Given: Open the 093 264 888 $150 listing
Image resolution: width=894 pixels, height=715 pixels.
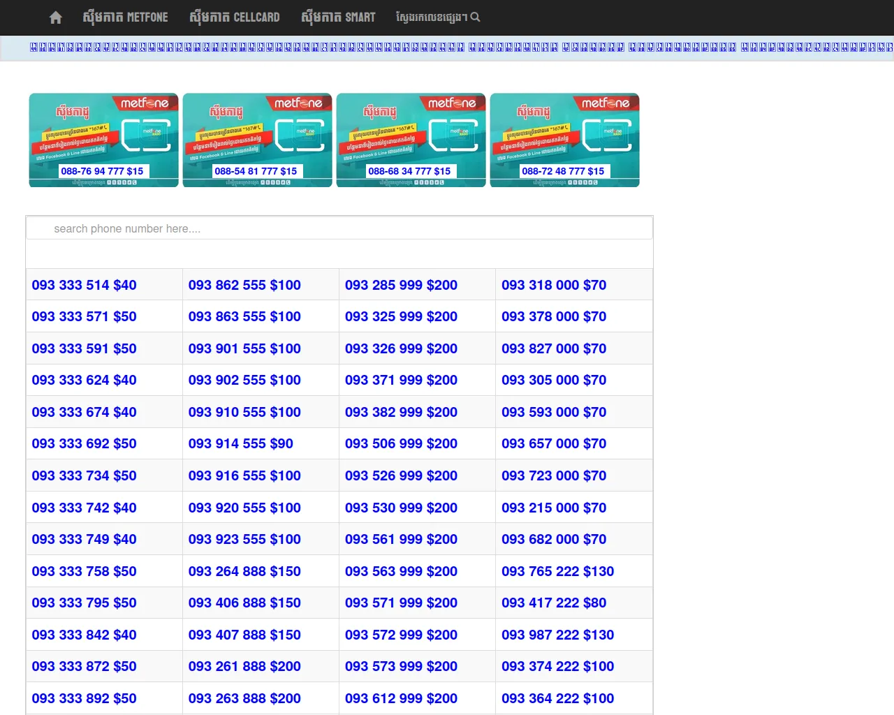Looking at the screenshot, I should coord(244,571).
